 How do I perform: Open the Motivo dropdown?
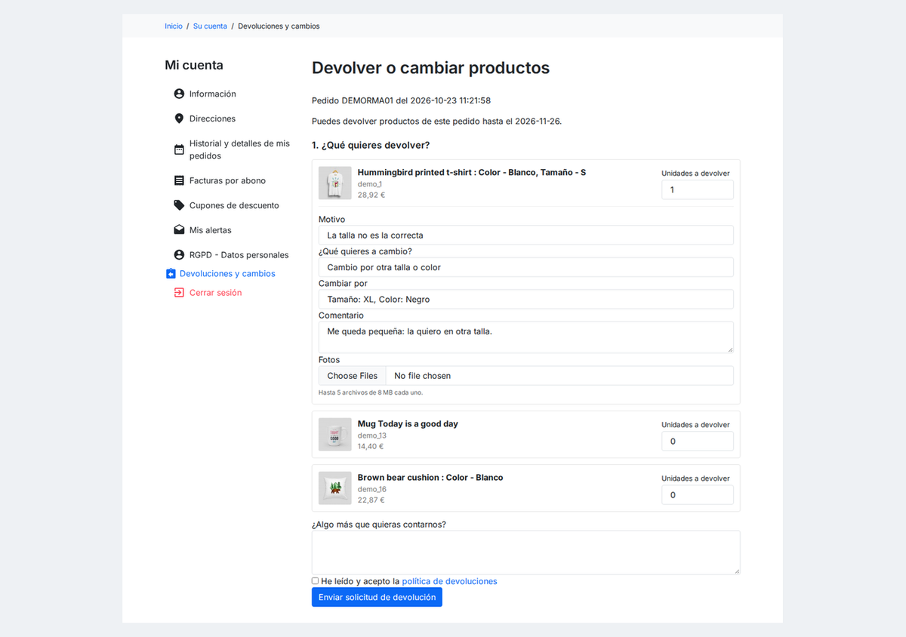pos(525,235)
